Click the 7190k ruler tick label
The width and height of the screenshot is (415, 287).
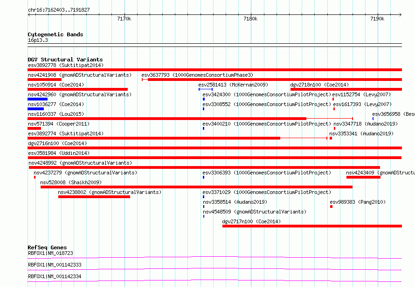[x=377, y=19]
